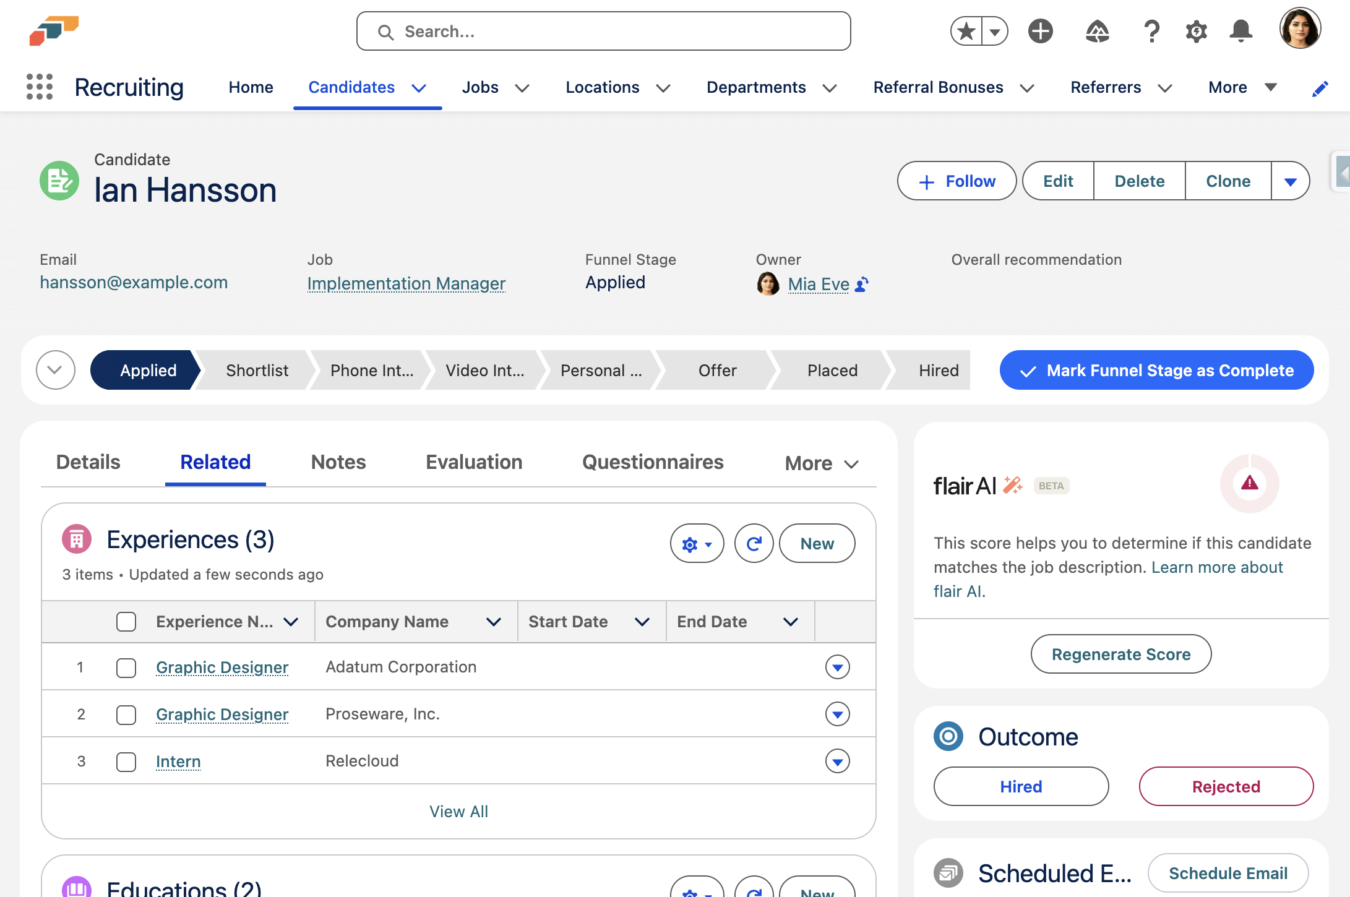Image resolution: width=1350 pixels, height=897 pixels.
Task: Expand the Candidates nav dropdown chevron
Action: 419,88
